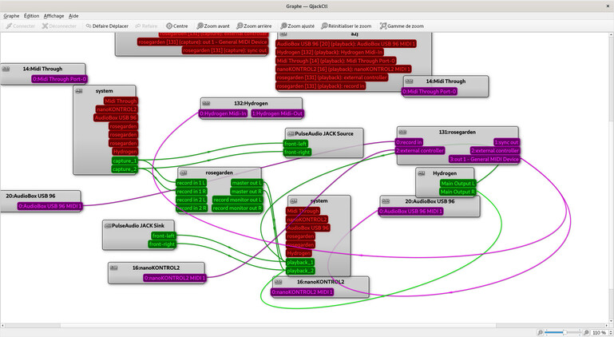The image size is (614, 337).
Task: Select Midi Through [14] (playback) port
Action: click(x=336, y=61)
